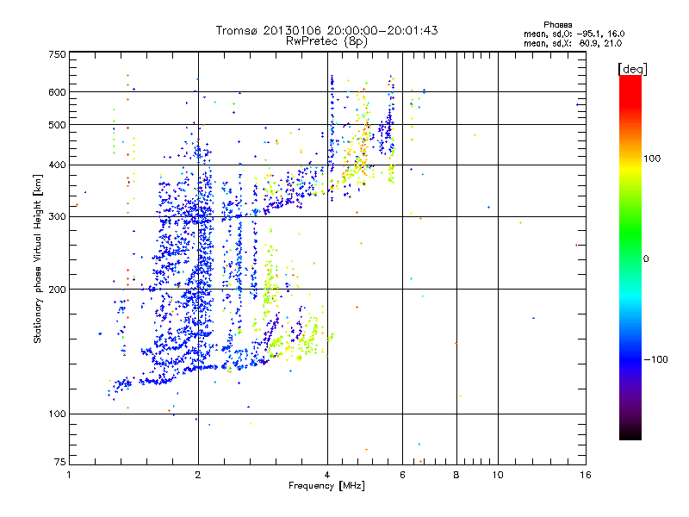Click the x-axis tick label '8'
Viewport: 689px width, 517px height.
tap(456, 475)
